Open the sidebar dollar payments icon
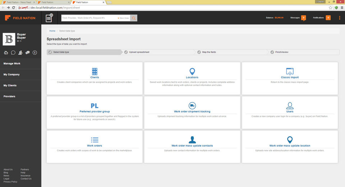Image resolution: width=345 pixels, height=187 pixels. [35, 53]
